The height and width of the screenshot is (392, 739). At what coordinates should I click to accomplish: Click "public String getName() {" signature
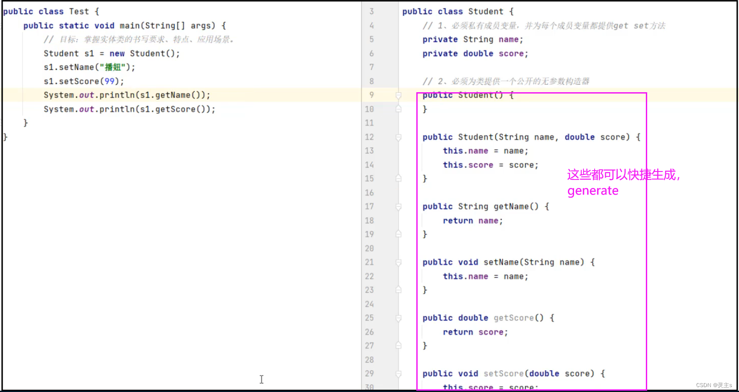(485, 207)
